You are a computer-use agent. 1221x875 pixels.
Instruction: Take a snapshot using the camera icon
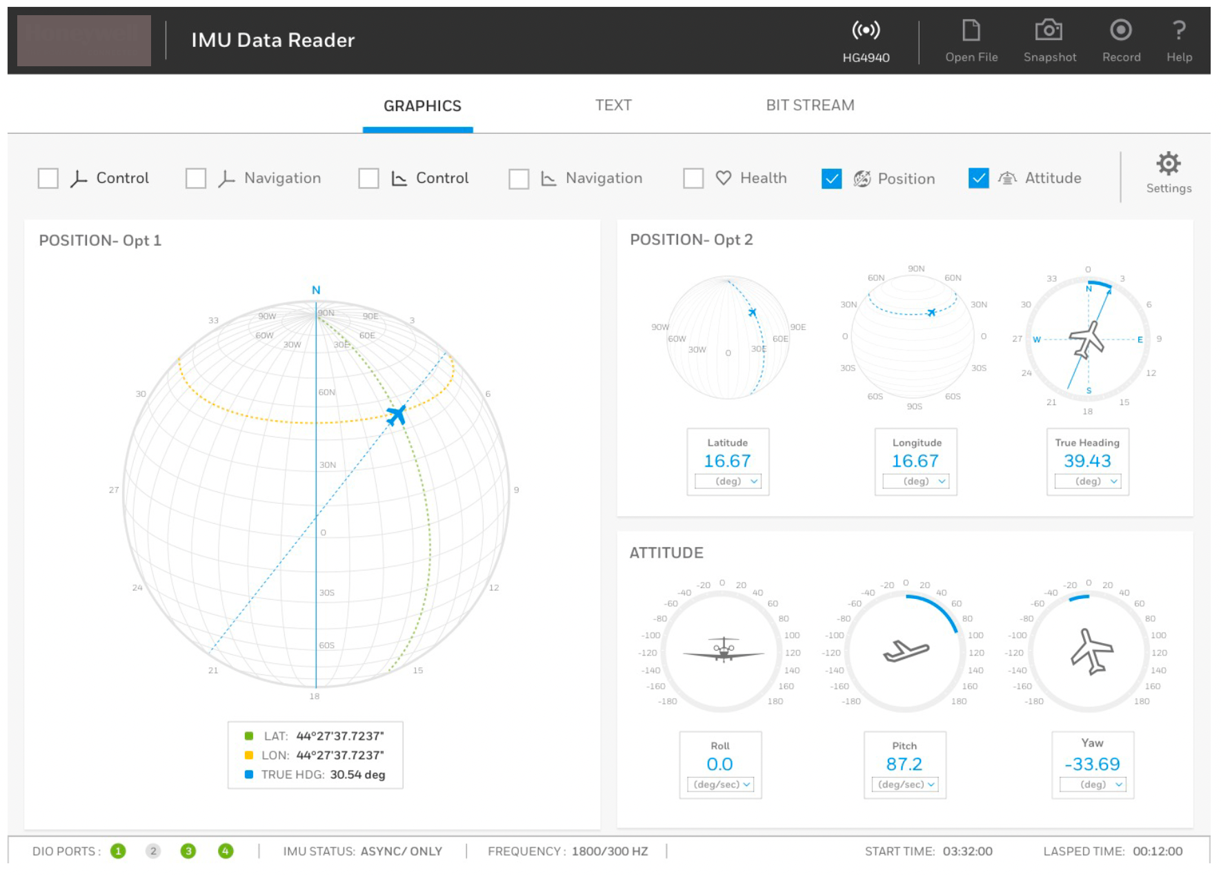[1049, 31]
